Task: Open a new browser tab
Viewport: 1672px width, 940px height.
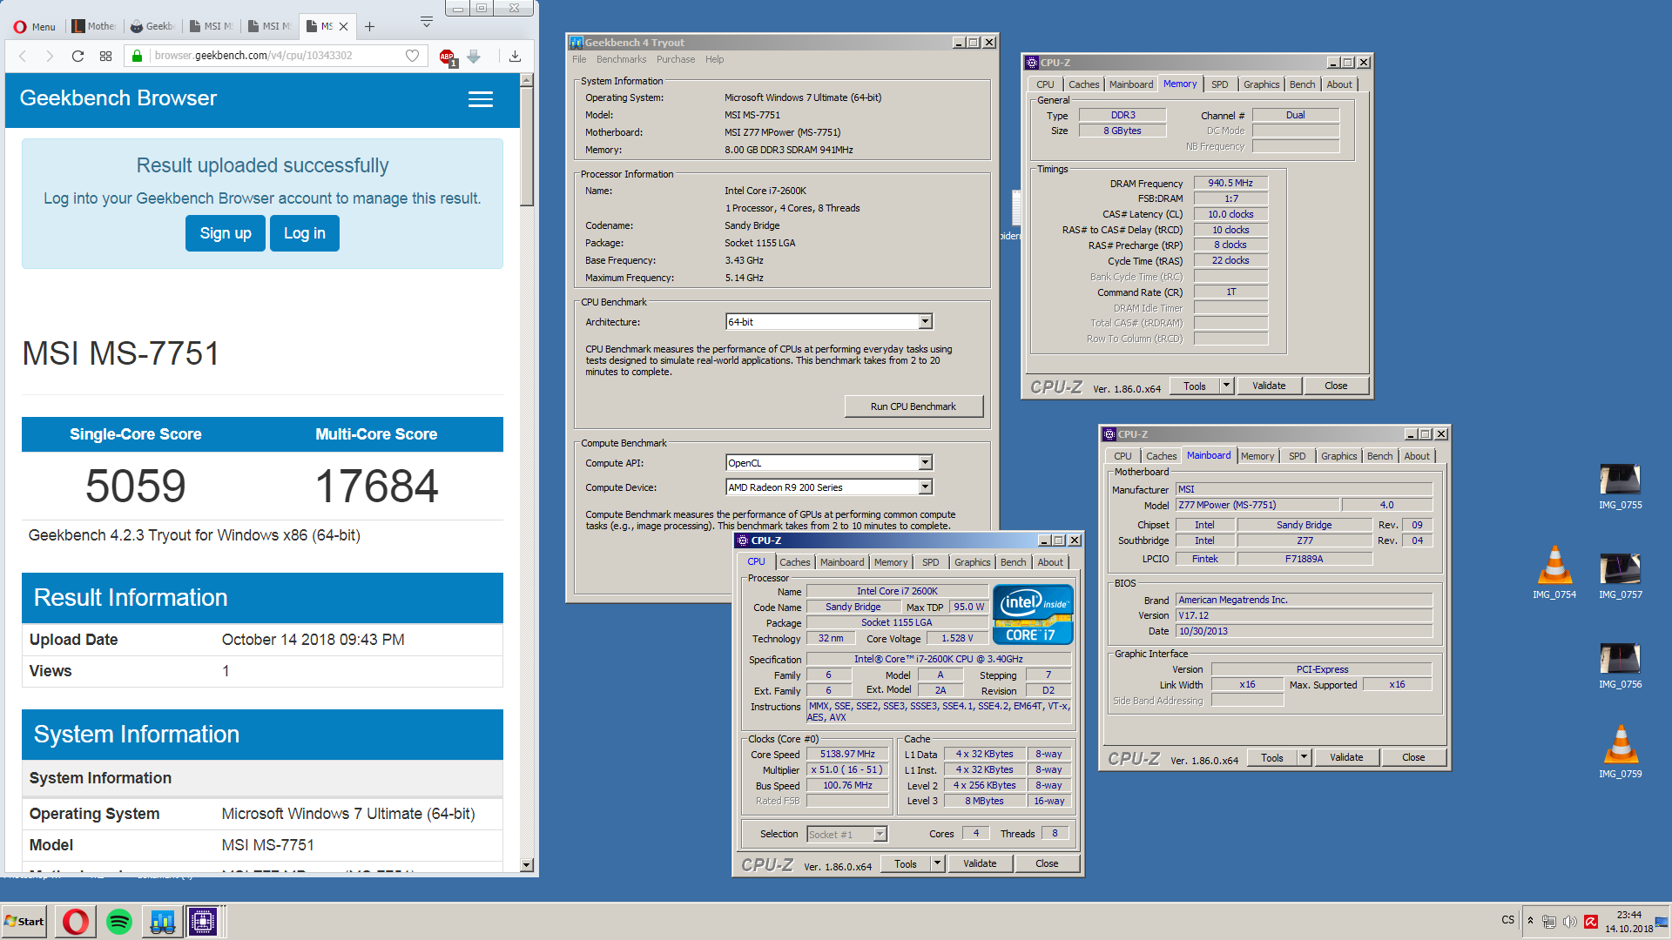Action: [369, 27]
